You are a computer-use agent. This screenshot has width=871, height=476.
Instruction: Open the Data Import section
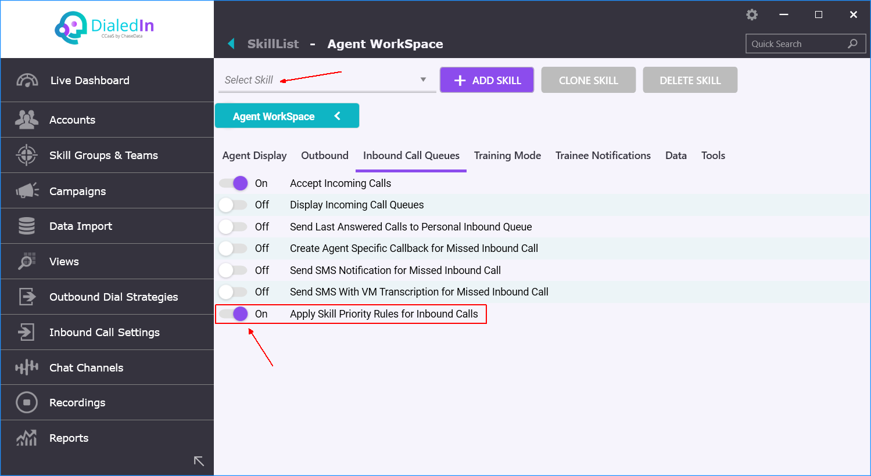[81, 226]
